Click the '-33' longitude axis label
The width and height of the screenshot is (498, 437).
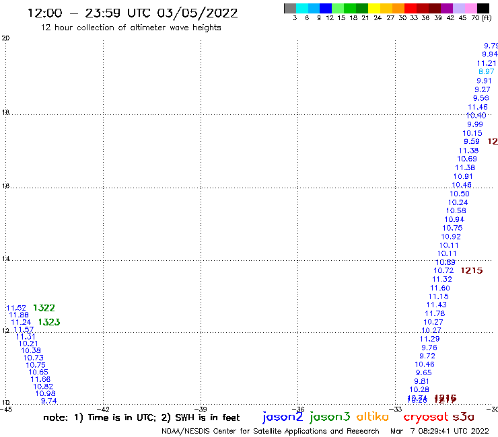[396, 409]
